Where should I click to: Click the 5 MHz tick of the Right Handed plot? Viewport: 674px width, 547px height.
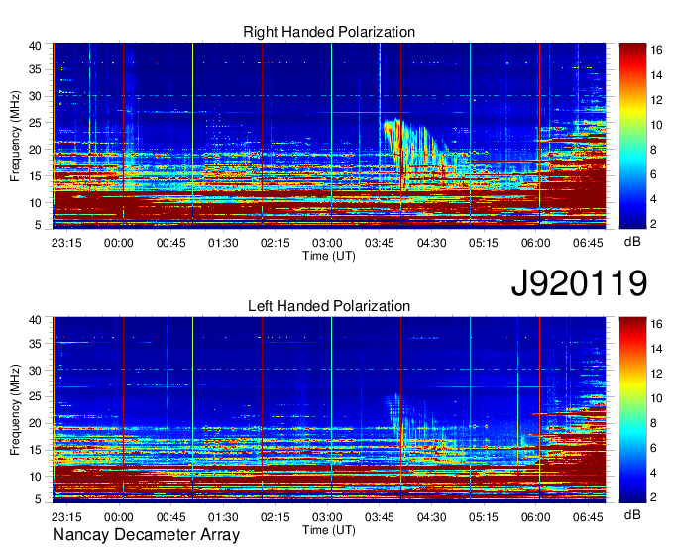(38, 225)
